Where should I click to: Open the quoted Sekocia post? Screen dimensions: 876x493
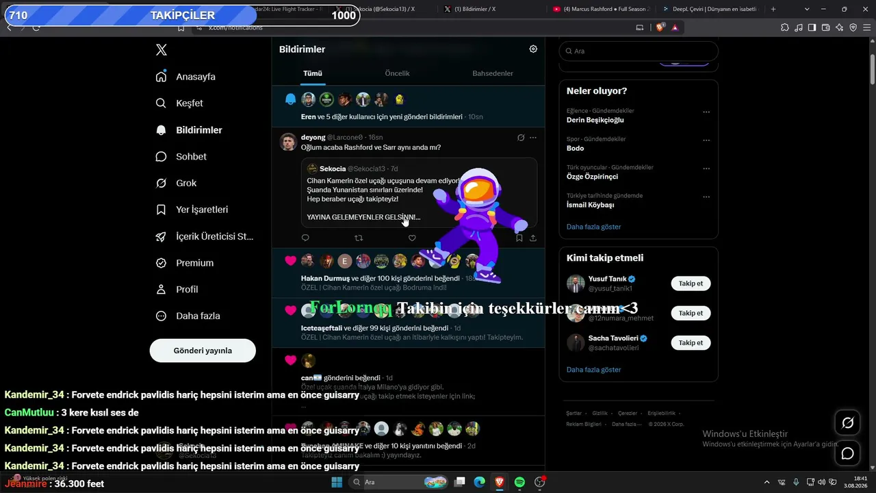(x=419, y=193)
